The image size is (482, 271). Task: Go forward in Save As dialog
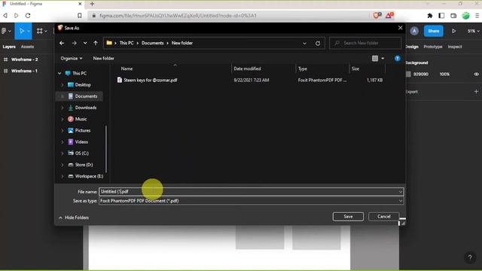(74, 43)
